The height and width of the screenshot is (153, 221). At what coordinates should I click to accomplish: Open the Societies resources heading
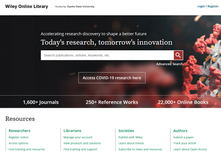(x=126, y=131)
